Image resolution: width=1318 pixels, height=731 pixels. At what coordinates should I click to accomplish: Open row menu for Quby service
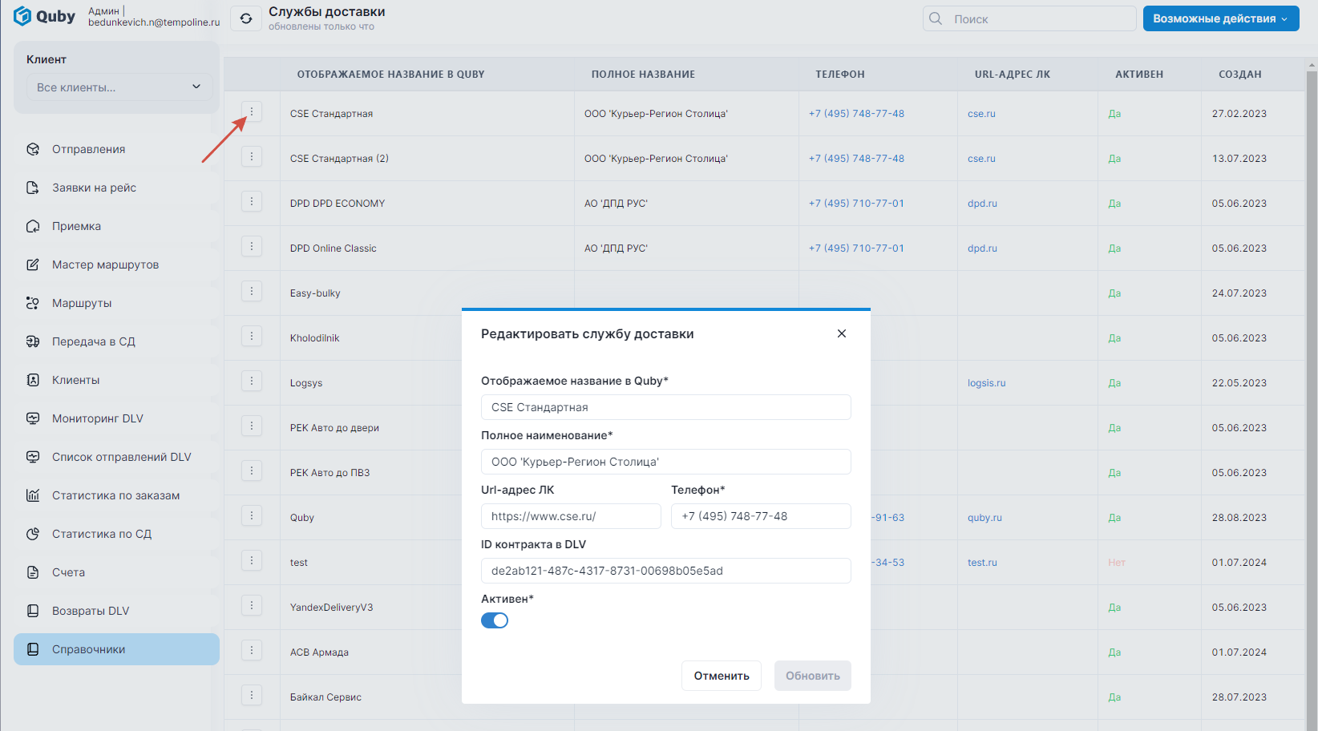point(252,516)
